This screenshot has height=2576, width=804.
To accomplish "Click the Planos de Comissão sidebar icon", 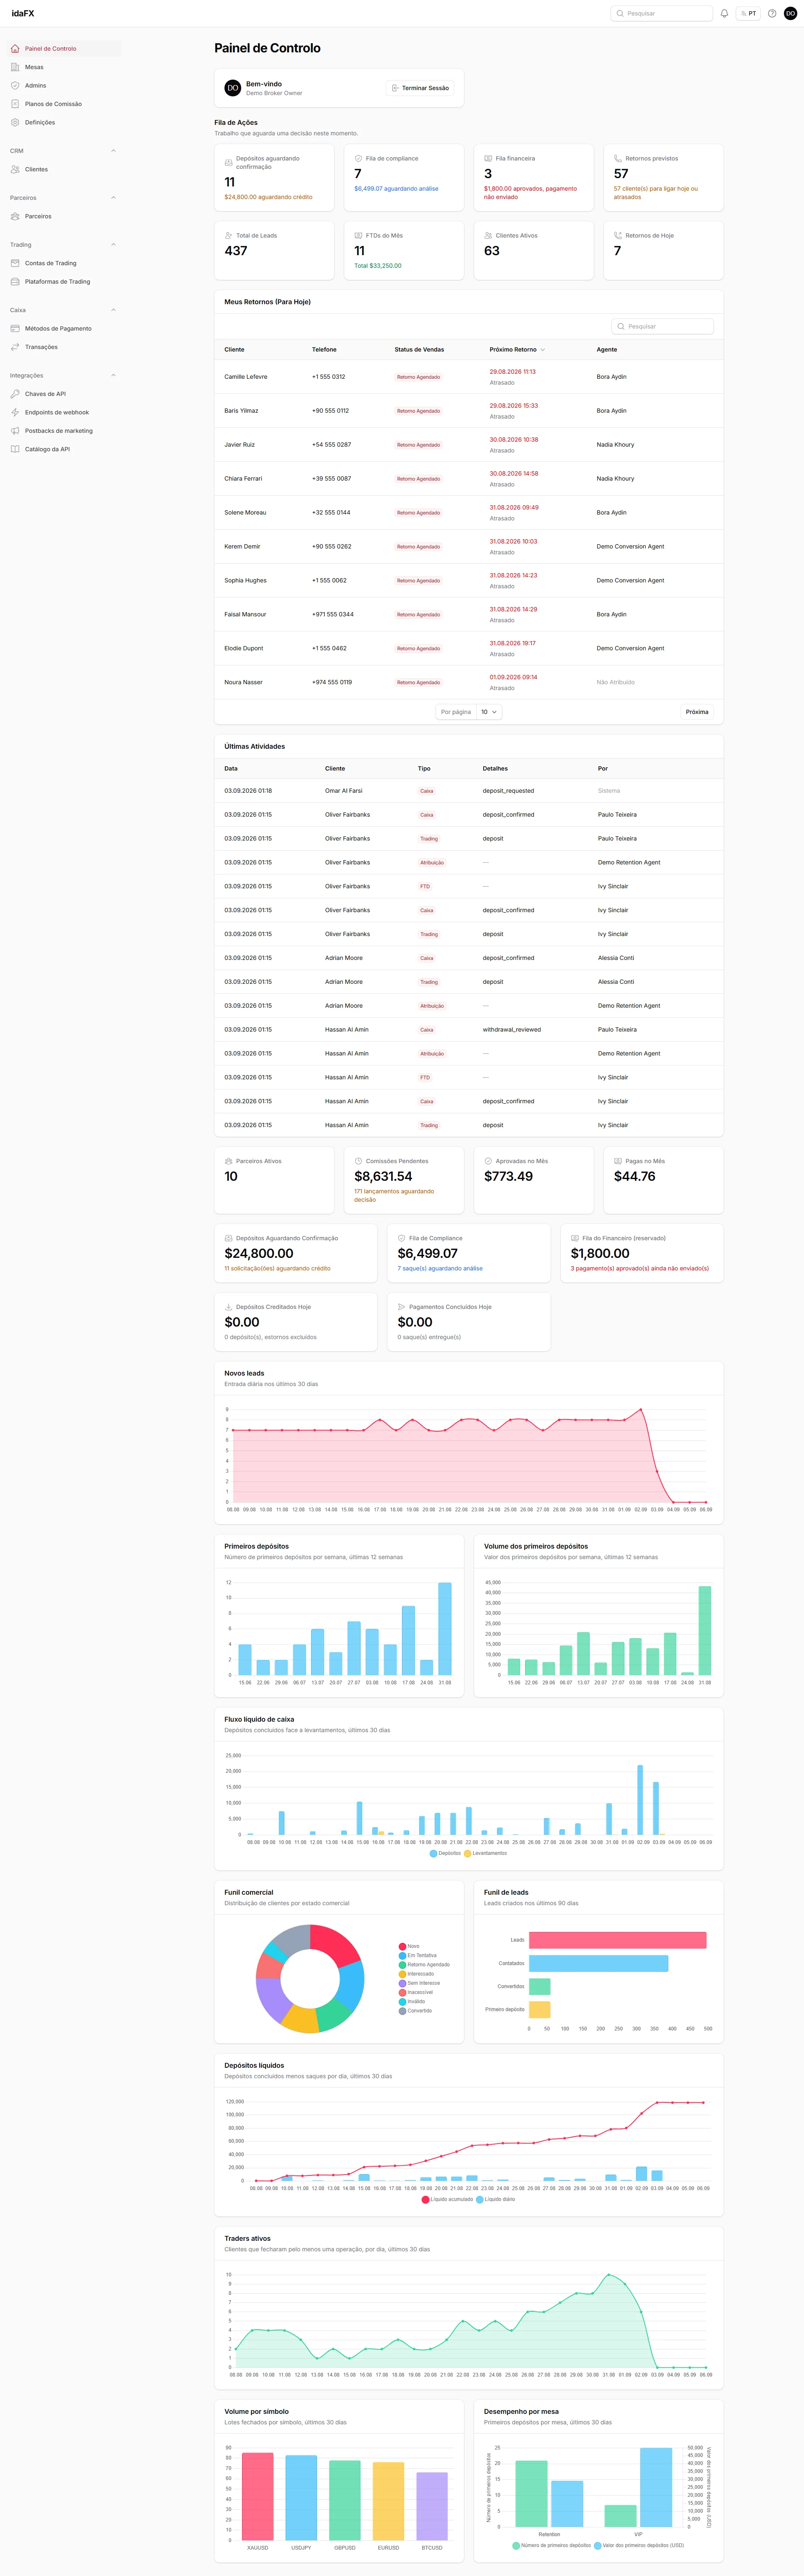I will (x=15, y=104).
